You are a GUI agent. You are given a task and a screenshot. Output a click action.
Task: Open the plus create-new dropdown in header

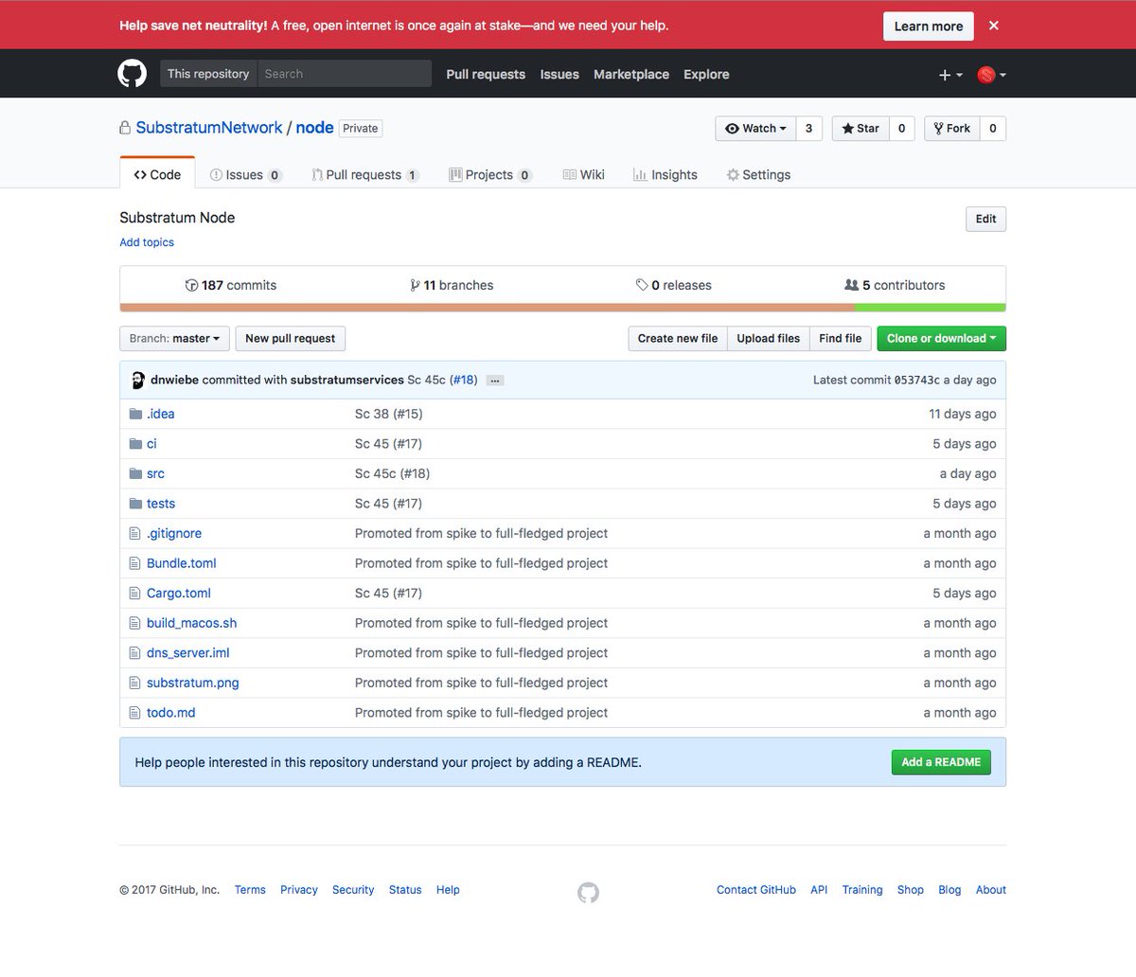click(950, 75)
